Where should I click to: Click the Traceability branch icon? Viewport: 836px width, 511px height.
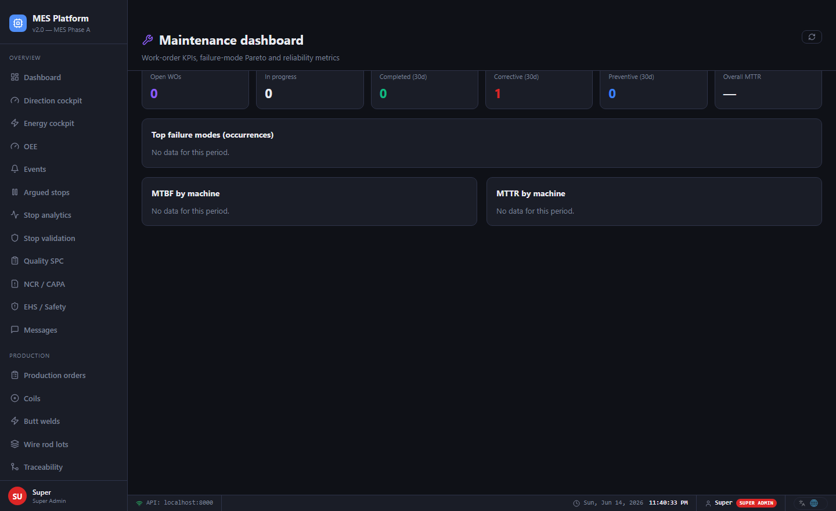coord(15,467)
